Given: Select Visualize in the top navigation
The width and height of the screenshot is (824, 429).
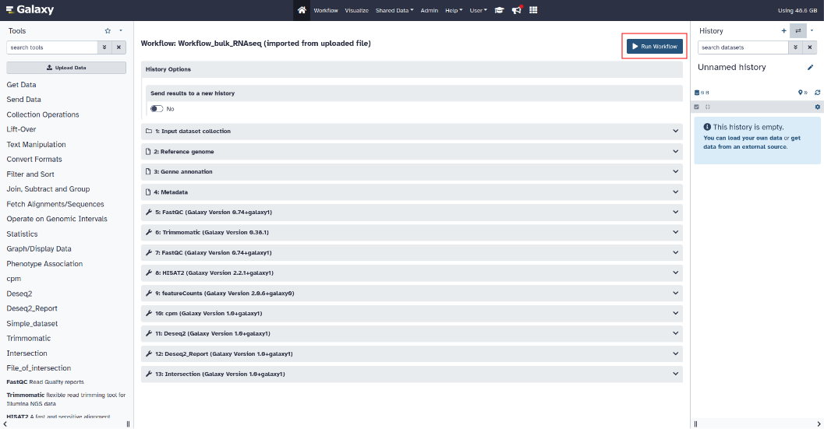Looking at the screenshot, I should 356,10.
